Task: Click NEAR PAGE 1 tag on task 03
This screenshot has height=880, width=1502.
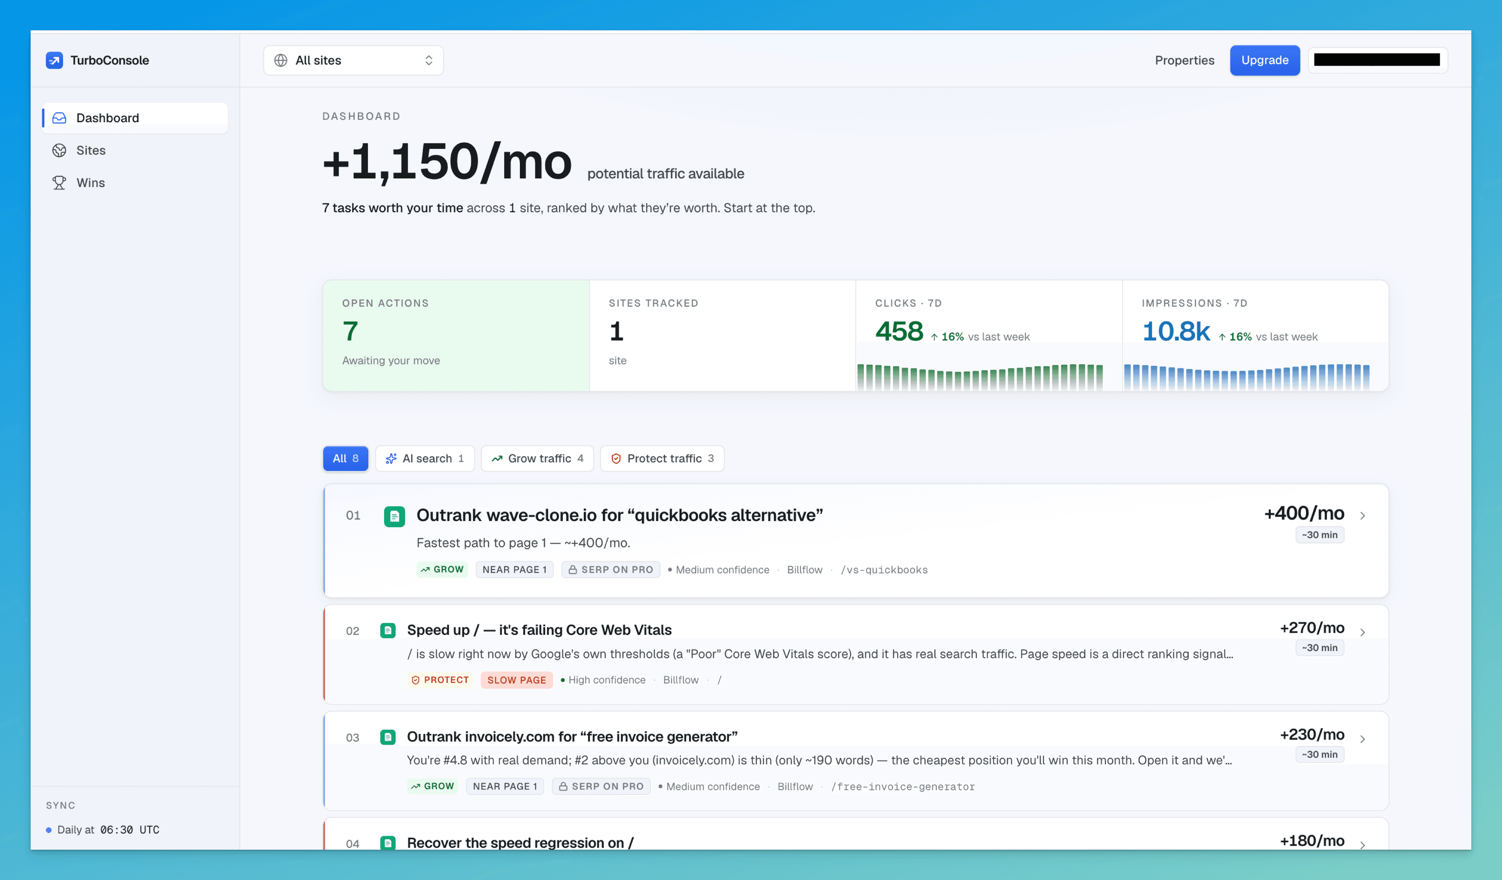Action: tap(505, 787)
